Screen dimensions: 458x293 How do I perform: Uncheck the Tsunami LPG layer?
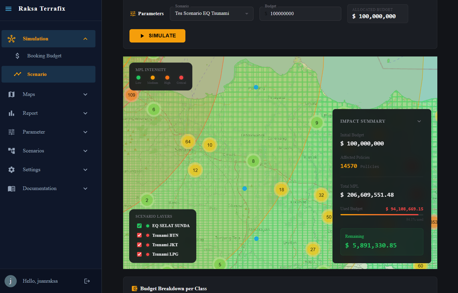tap(139, 254)
